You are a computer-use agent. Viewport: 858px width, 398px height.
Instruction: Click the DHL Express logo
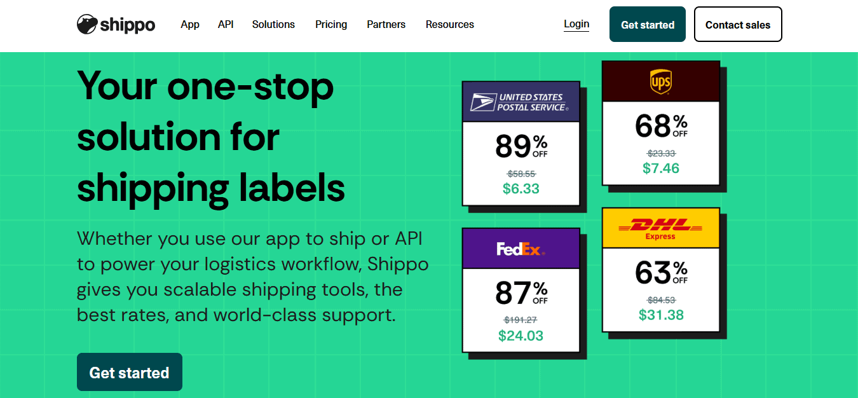pyautogui.click(x=660, y=228)
